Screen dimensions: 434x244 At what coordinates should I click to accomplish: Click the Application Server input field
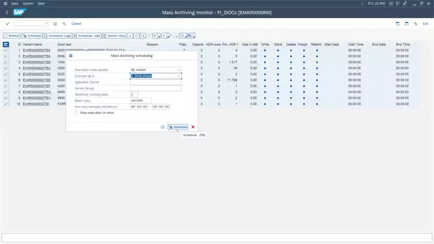click(x=156, y=82)
